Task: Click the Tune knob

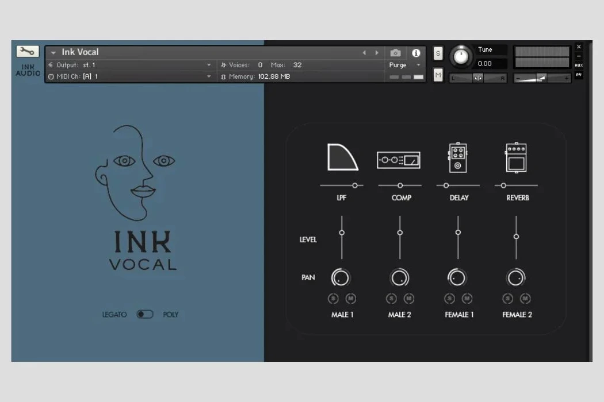Action: tap(461, 56)
